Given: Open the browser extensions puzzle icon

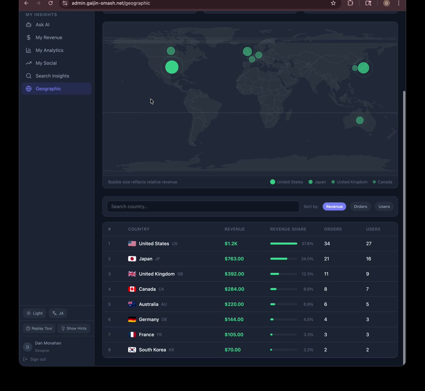Looking at the screenshot, I should 350,3.
